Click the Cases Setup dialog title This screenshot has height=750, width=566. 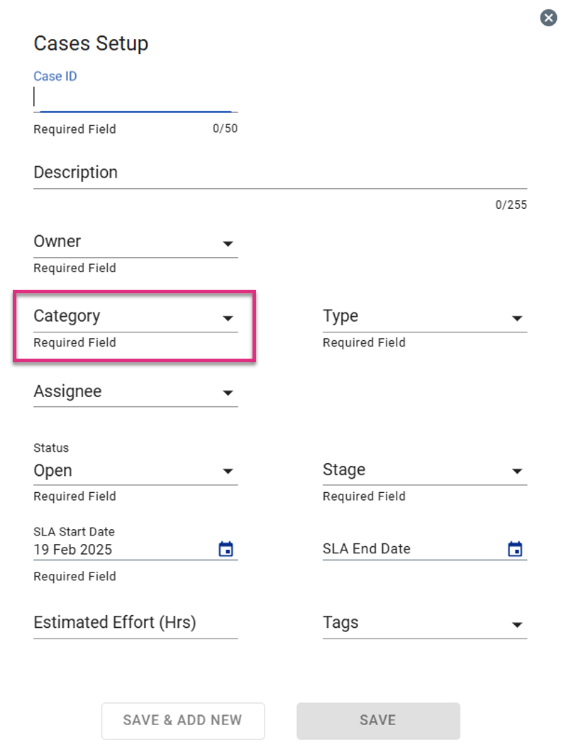pos(91,43)
